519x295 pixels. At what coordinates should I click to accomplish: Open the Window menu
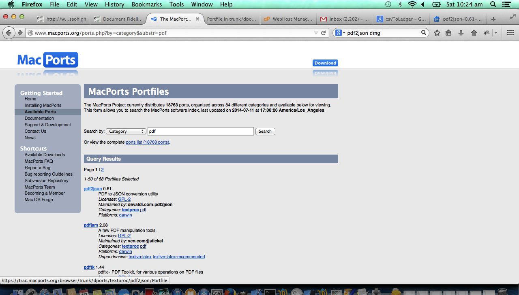point(202,4)
